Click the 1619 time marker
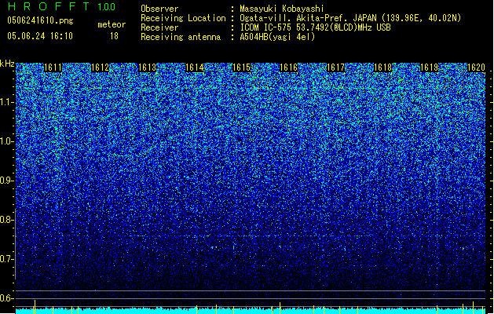The height and width of the screenshot is (314, 494). (430, 68)
